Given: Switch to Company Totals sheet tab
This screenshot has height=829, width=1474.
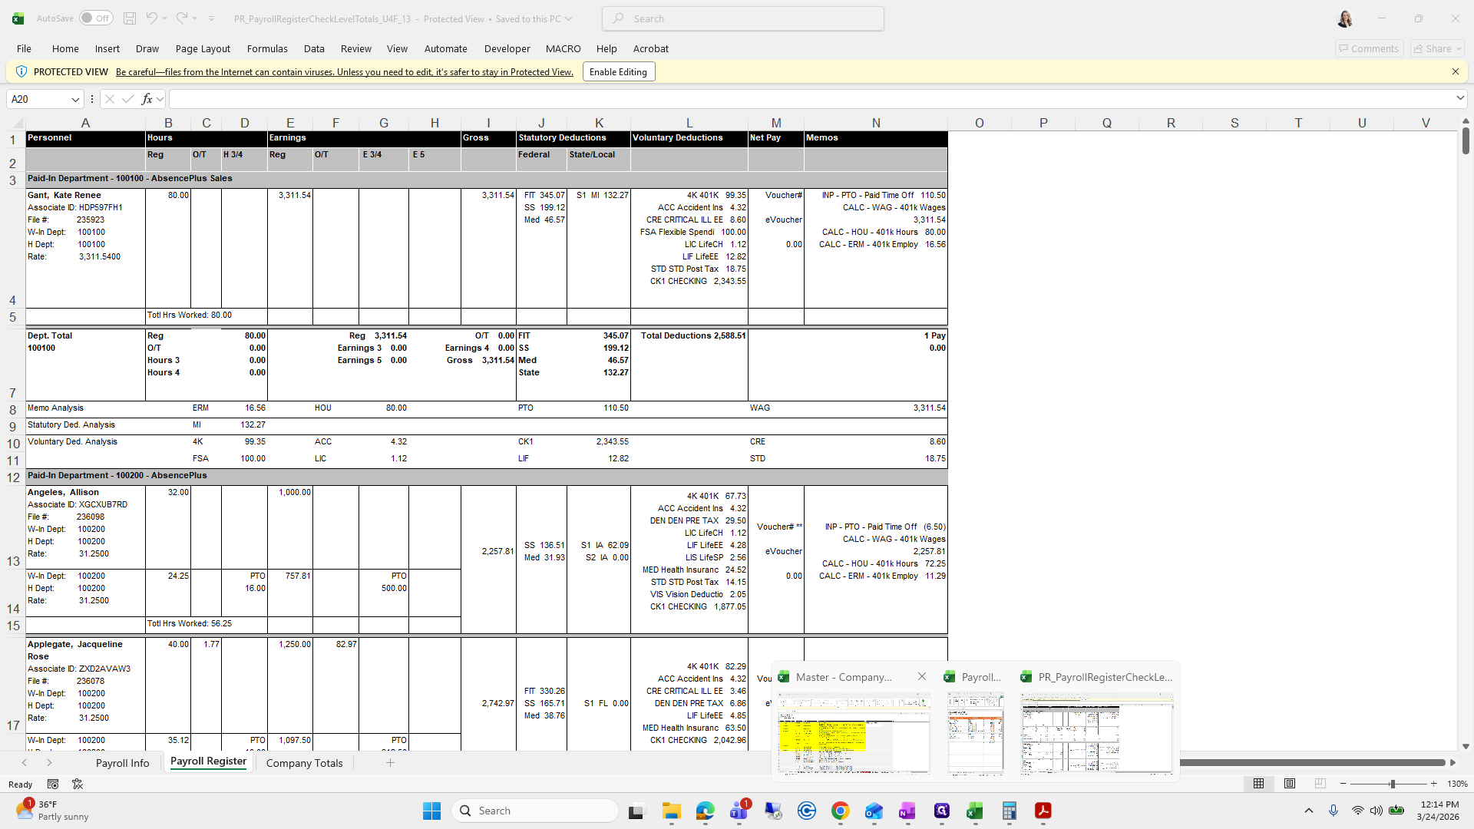Looking at the screenshot, I should [304, 763].
